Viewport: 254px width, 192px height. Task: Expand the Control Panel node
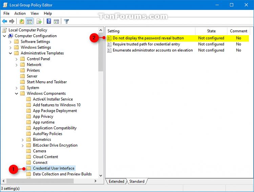(17, 59)
